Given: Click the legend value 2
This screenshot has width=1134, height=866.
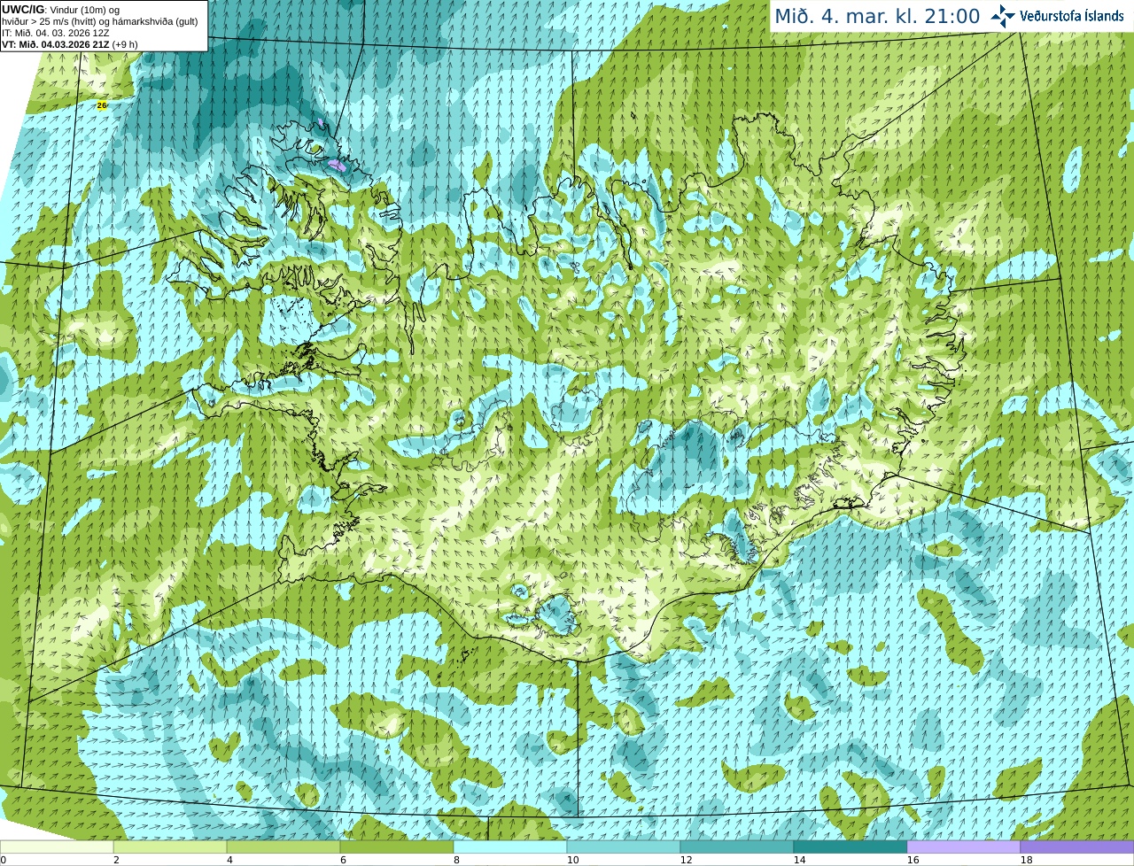Looking at the screenshot, I should click(116, 860).
